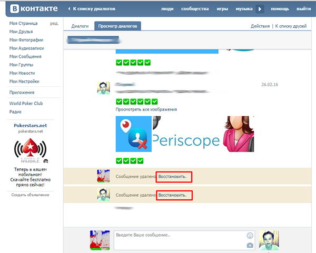Click the VKontakte logo
Viewport: 316px width, 253px height.
[33, 9]
